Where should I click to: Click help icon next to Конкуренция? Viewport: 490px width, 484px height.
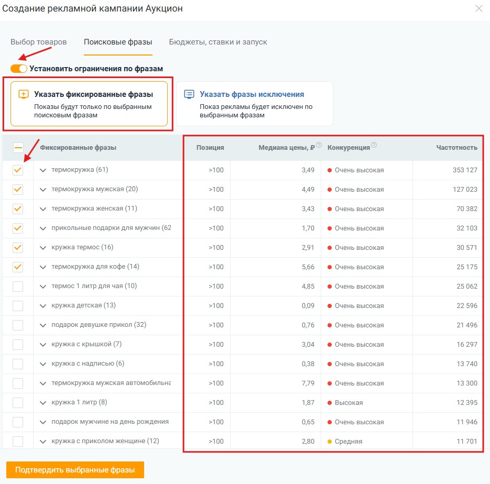click(374, 145)
